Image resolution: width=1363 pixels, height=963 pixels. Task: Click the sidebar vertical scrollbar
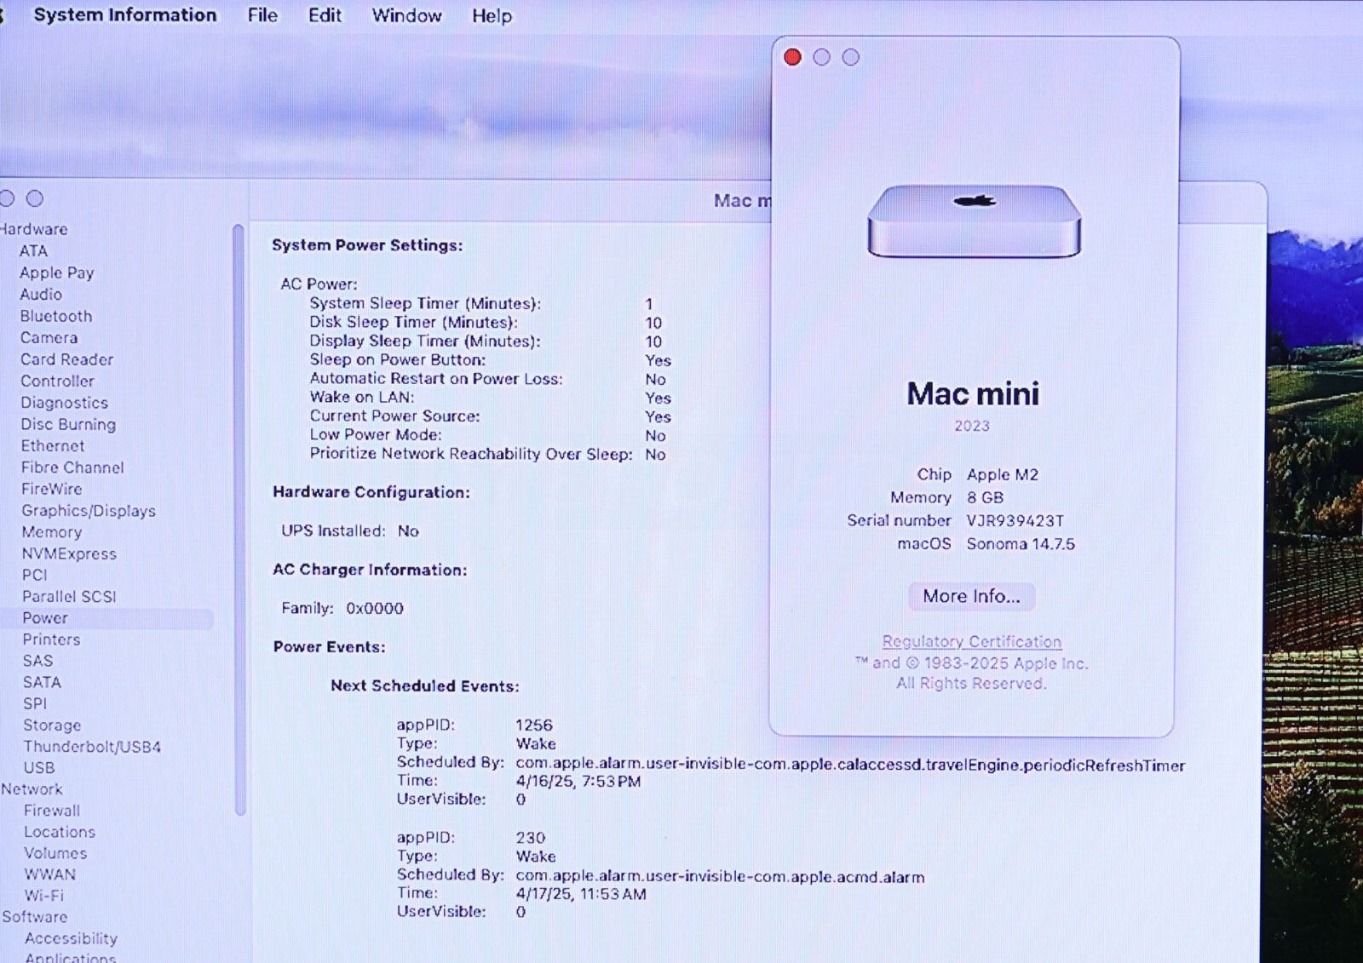[239, 519]
